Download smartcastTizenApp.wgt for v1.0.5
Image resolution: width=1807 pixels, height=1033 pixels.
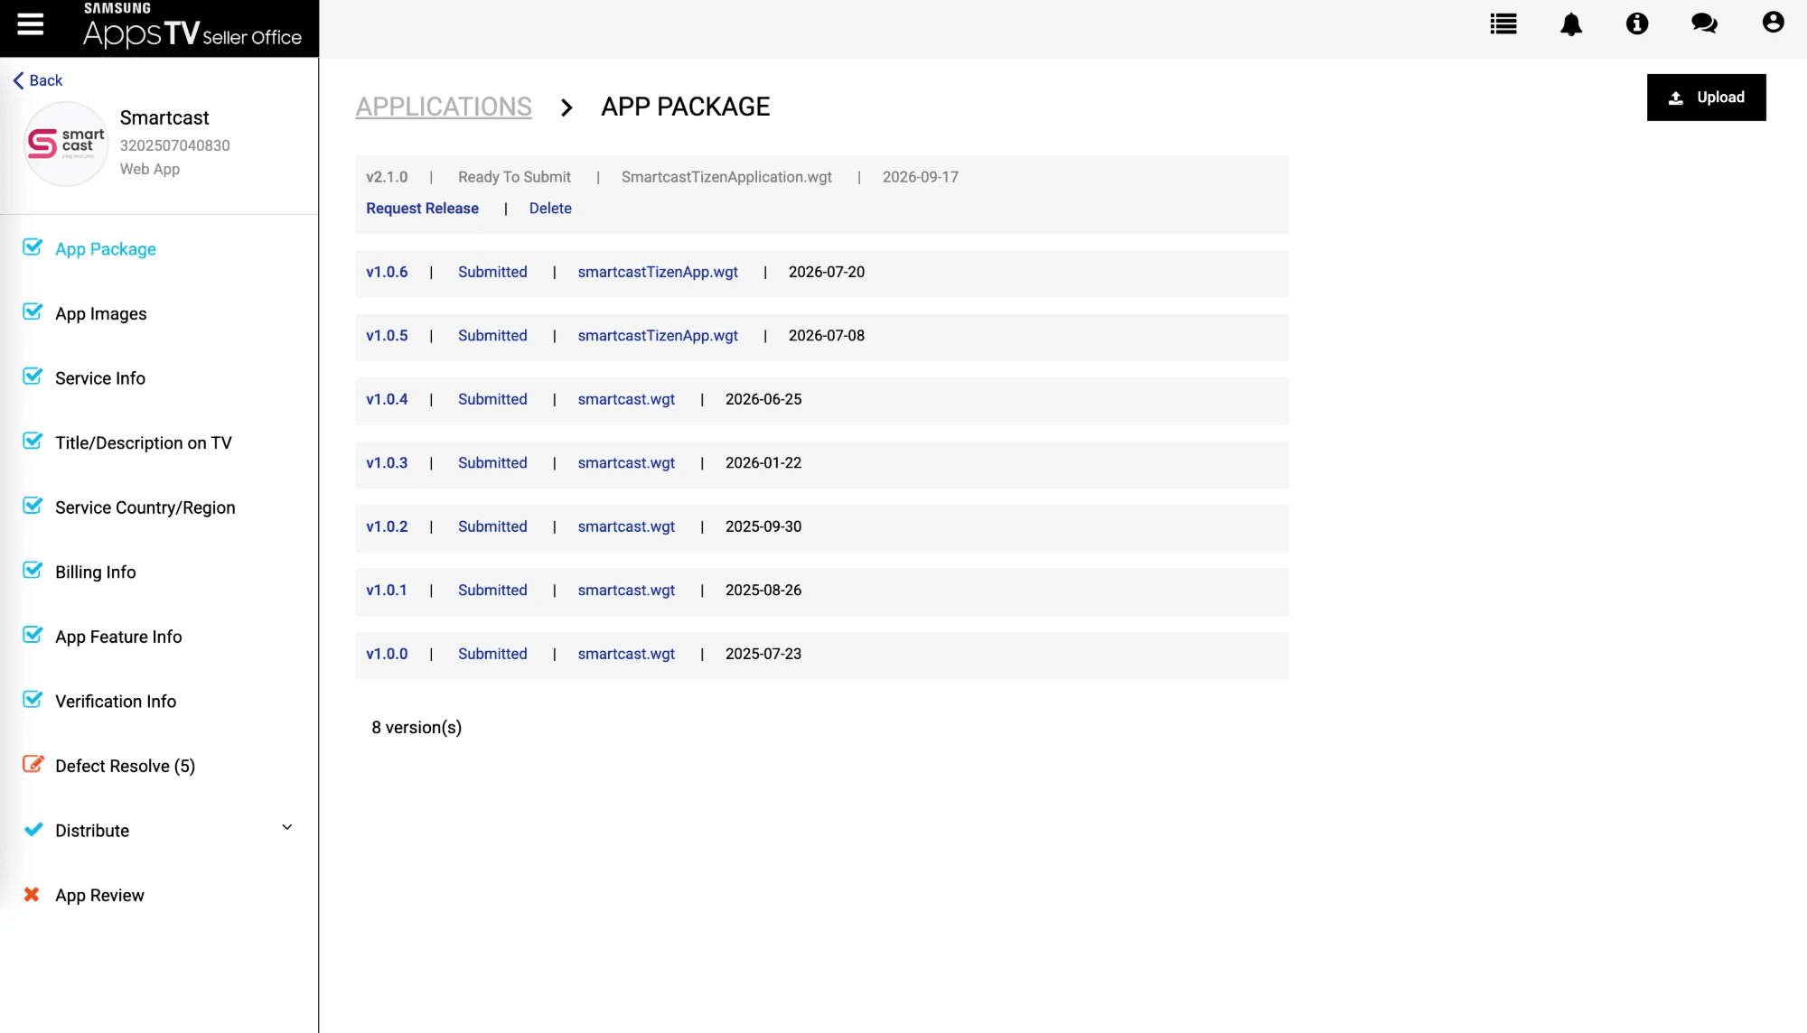click(658, 336)
